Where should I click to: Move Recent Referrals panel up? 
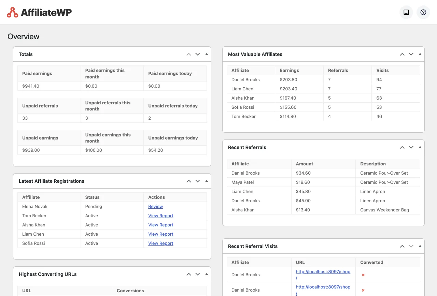pos(402,147)
